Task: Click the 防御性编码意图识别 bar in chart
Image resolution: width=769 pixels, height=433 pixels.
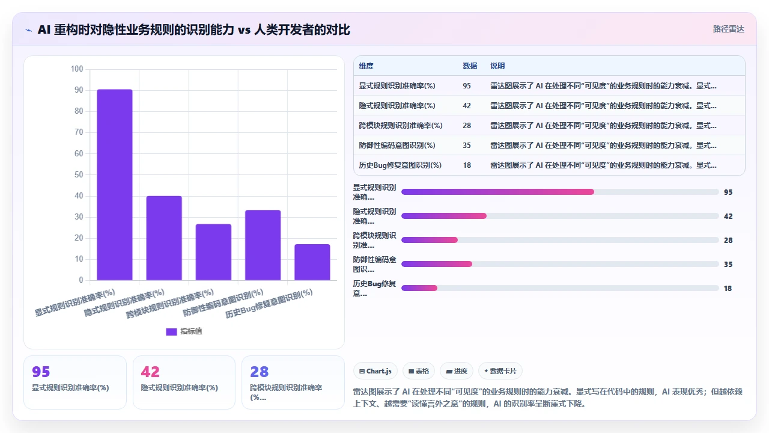Action: 263,245
